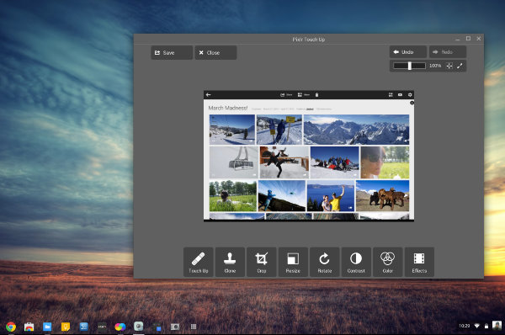This screenshot has height=335, width=505.
Task: Click the zoom slider handle
Action: [x=410, y=66]
